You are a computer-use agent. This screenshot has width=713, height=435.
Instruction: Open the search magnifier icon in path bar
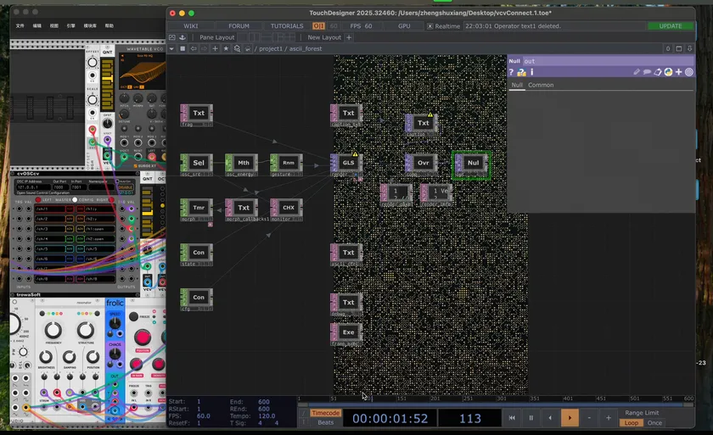point(237,48)
